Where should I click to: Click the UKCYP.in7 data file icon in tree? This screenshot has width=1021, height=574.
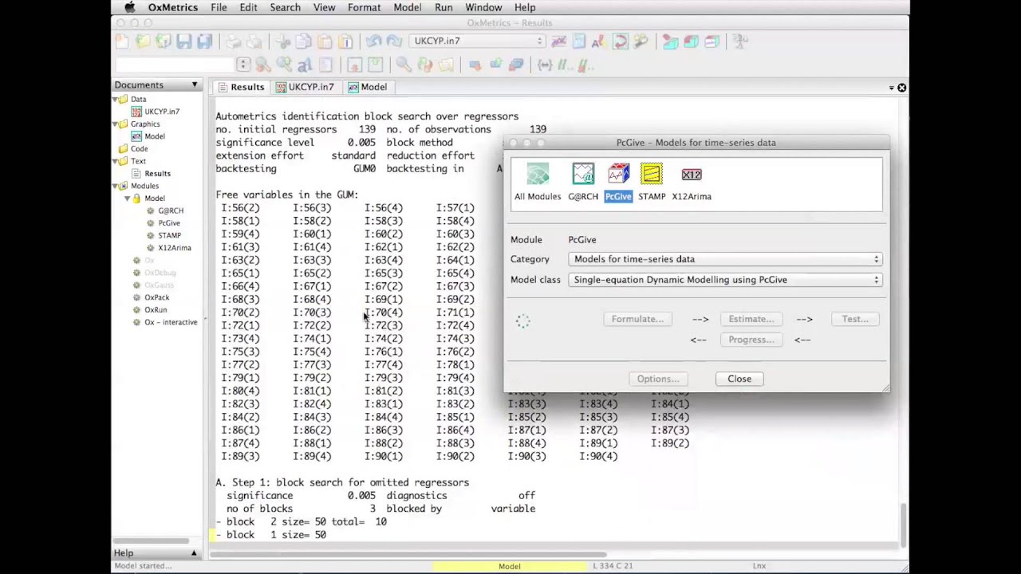[136, 112]
